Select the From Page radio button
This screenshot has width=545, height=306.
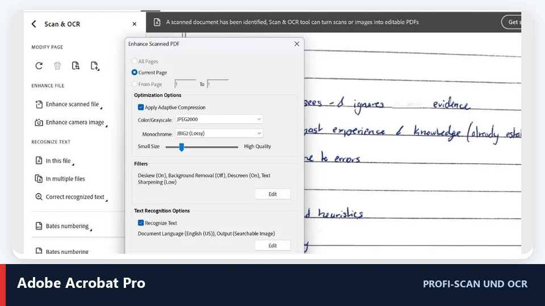[134, 84]
